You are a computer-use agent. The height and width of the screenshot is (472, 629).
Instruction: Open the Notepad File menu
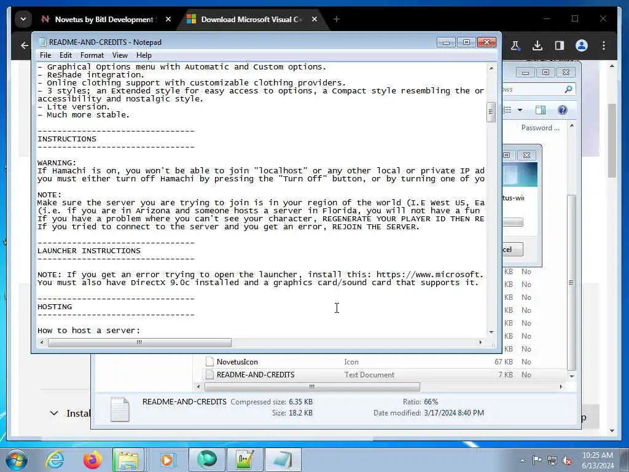pos(45,55)
